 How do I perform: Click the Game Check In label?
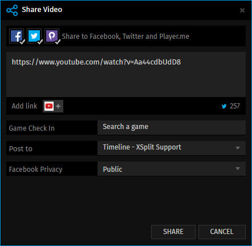click(x=32, y=128)
